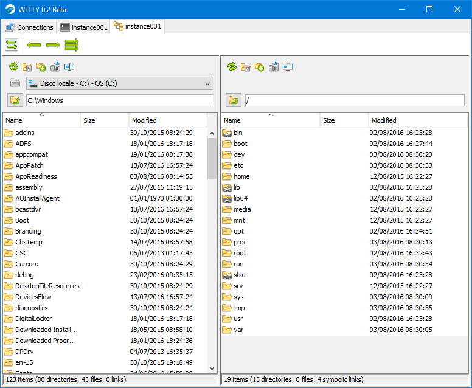The height and width of the screenshot is (388, 472).
Task: Click the remote go-to-folder button beside path /
Action: pyautogui.click(x=234, y=100)
